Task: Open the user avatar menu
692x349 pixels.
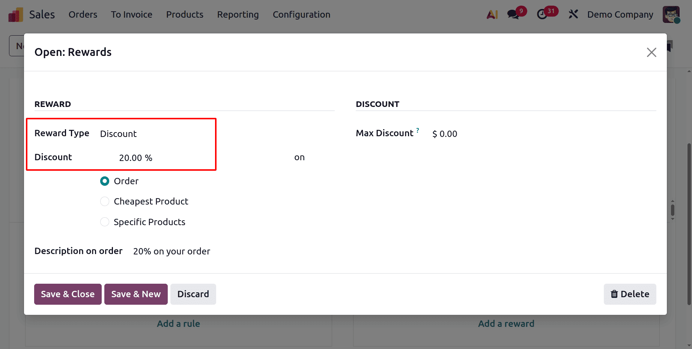Action: point(671,14)
